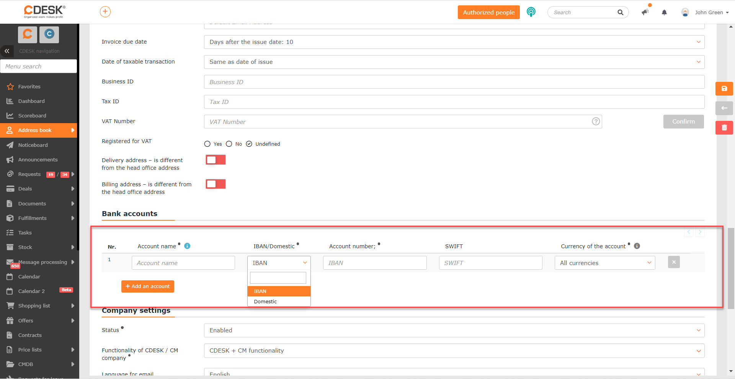Open the megaphone news icon
The width and height of the screenshot is (735, 379).
point(645,12)
